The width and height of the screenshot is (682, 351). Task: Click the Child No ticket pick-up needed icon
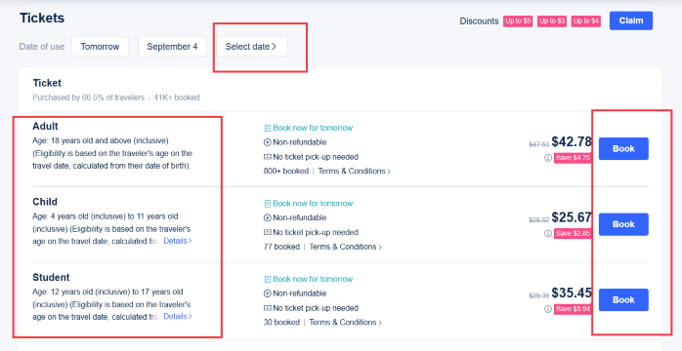(x=268, y=232)
